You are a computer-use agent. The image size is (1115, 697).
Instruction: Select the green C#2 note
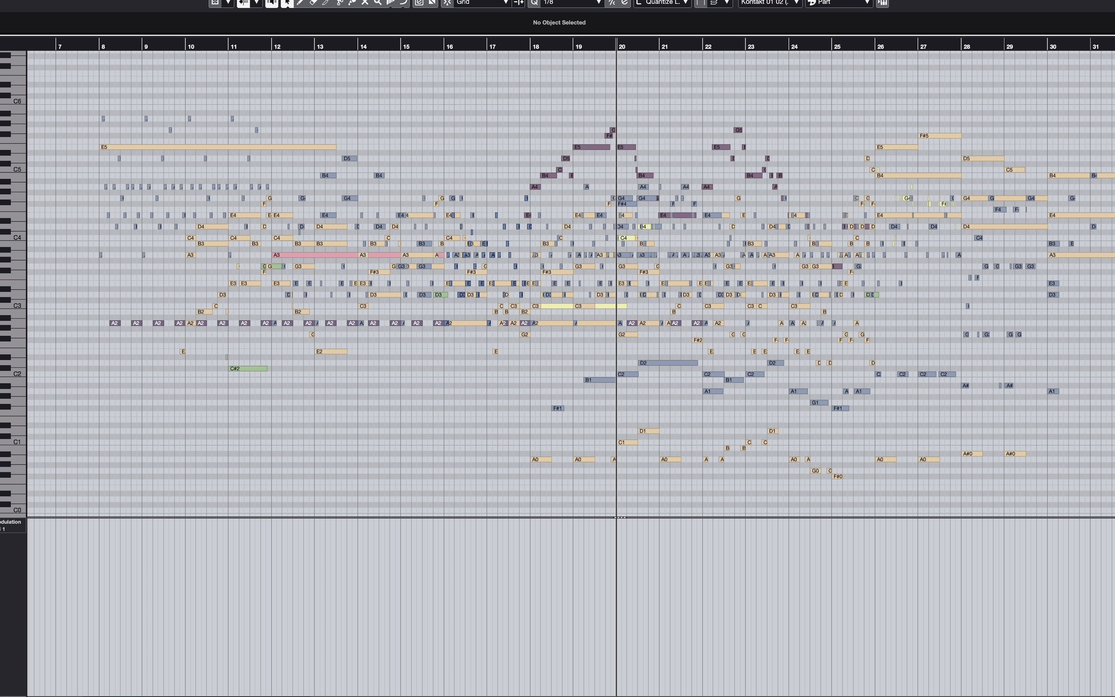(248, 368)
